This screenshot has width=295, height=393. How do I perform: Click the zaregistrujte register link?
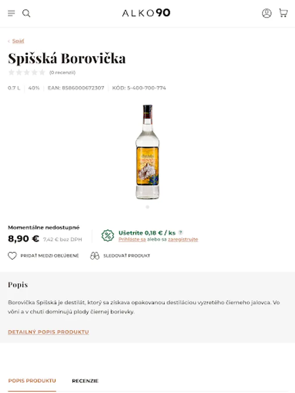point(183,239)
